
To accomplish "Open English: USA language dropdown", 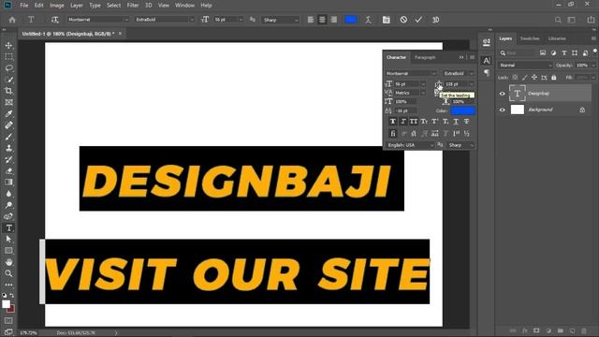I will (410, 145).
